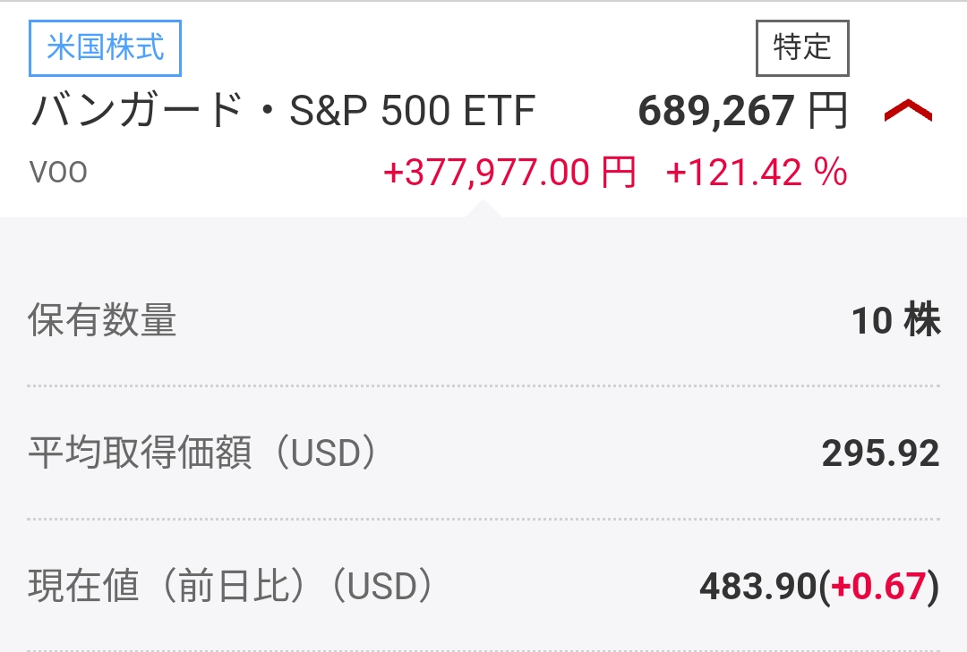
Task: Click the dotted divider below 保有数量 row
Action: tap(483, 386)
